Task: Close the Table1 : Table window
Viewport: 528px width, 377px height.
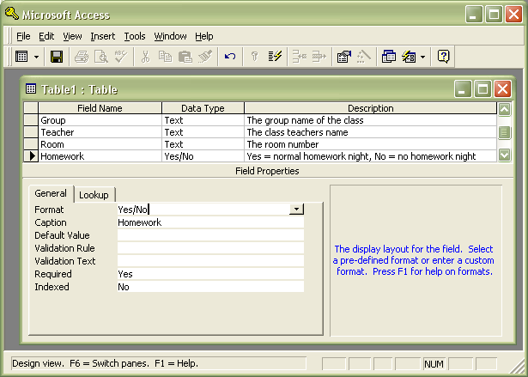Action: point(502,89)
